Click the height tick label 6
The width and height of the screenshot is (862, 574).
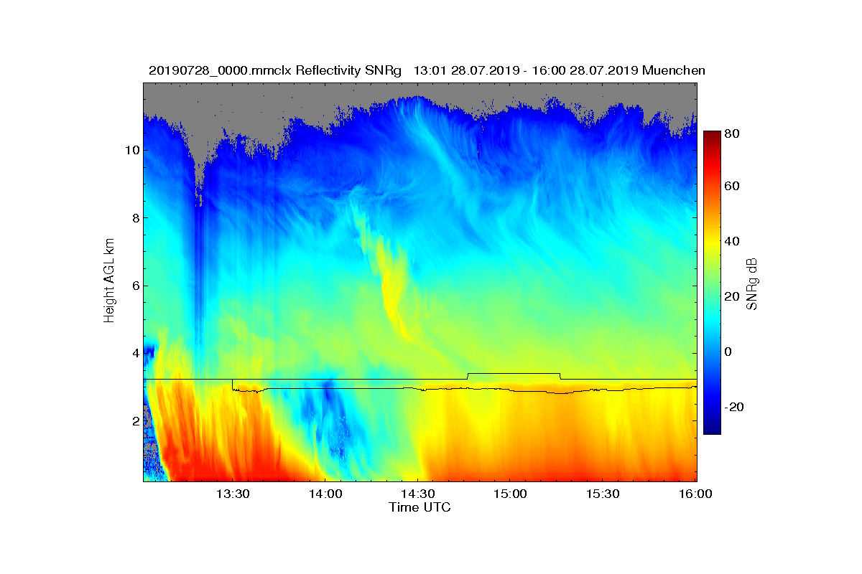coord(134,286)
